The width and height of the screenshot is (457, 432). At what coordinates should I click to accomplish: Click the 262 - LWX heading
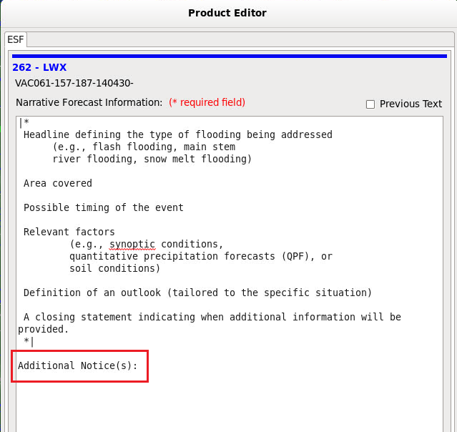(x=39, y=67)
